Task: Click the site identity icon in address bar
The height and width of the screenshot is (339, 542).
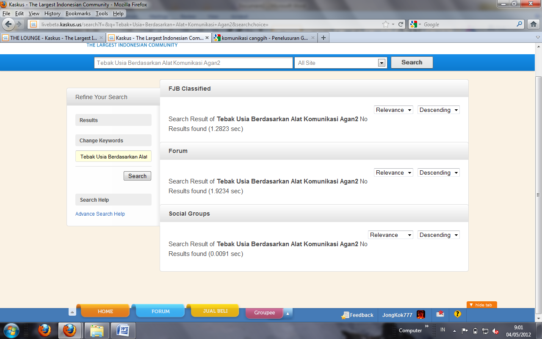Action: tap(33, 24)
